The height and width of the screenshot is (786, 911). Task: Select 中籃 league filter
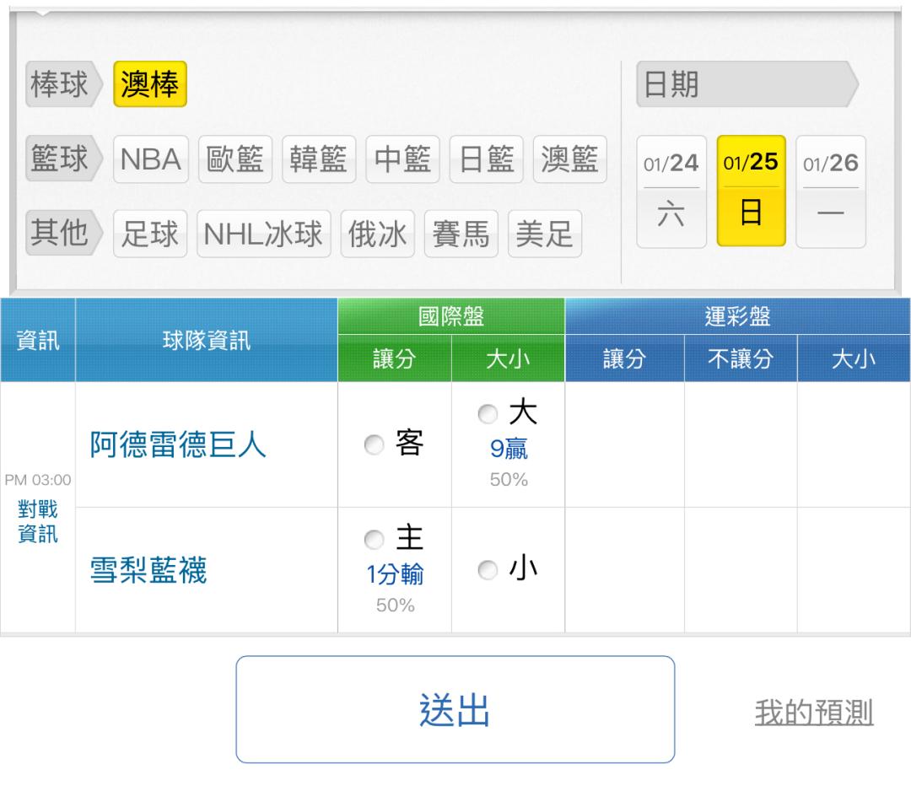coord(402,159)
